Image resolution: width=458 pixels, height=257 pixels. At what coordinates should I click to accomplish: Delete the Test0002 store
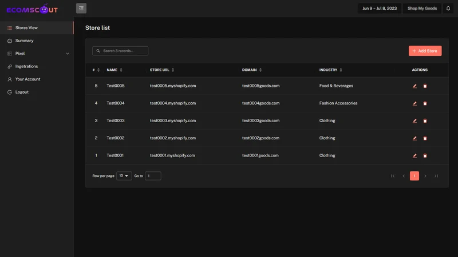(425, 138)
